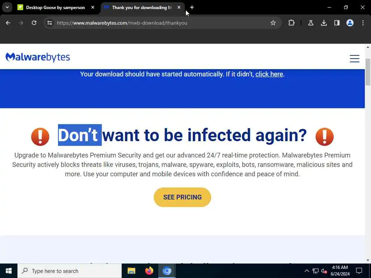Viewport: 371px width, 278px height.
Task: Click the SEE PRICING button
Action: [182, 197]
